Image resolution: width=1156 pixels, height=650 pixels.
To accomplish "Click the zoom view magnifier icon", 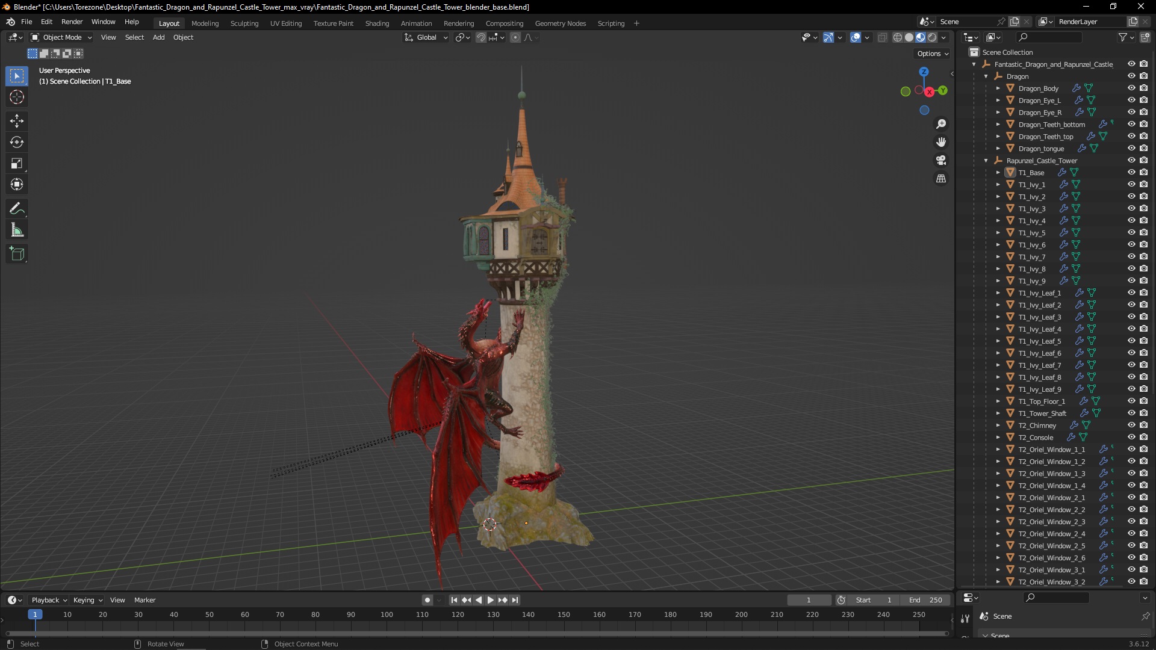I will pos(941,124).
